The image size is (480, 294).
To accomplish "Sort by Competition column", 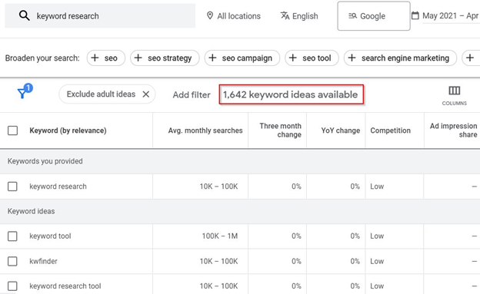I will coord(390,130).
